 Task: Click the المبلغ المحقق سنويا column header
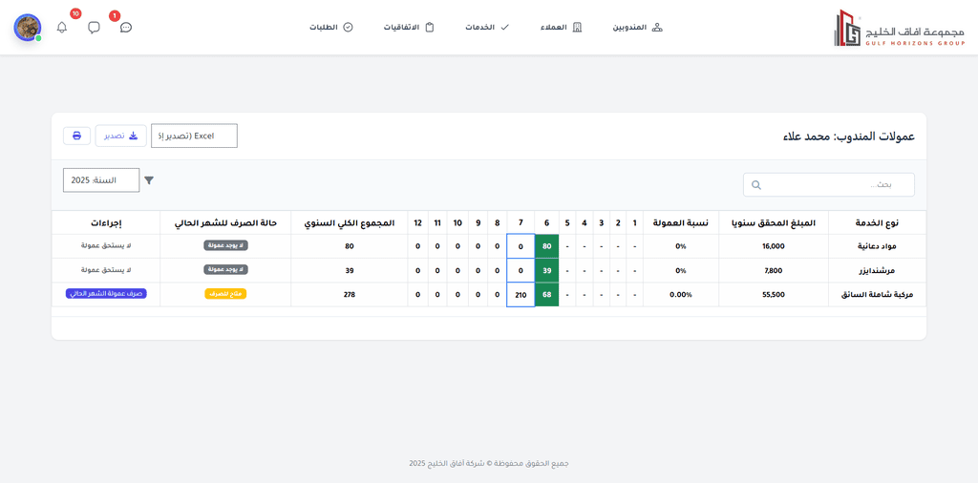coord(774,222)
